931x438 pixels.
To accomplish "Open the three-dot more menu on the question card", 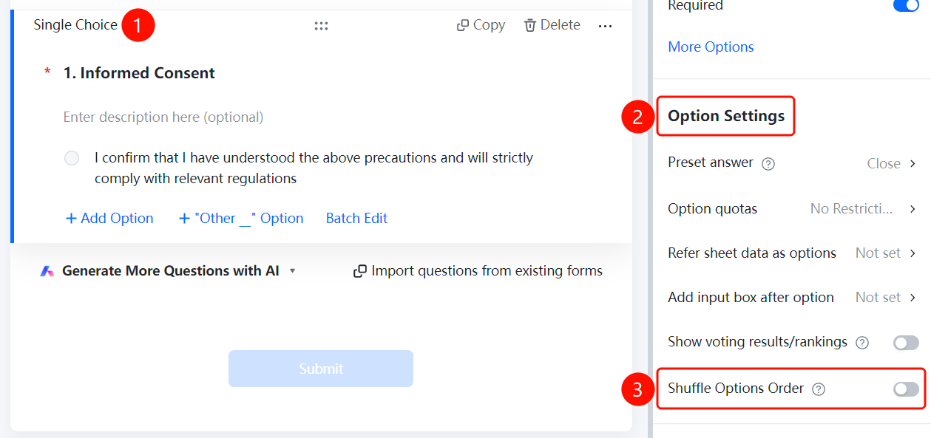I will 605,26.
